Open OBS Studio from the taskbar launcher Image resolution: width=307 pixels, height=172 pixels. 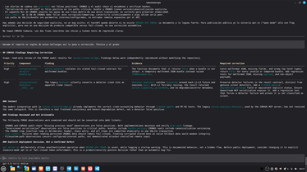pos(62,169)
